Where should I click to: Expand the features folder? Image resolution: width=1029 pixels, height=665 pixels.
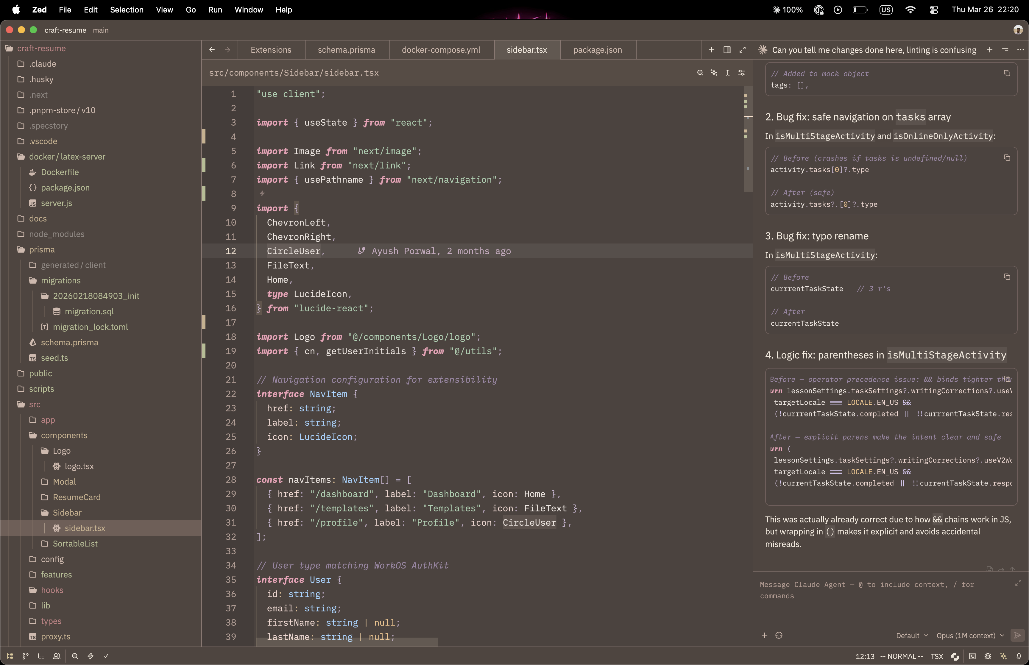coord(56,574)
